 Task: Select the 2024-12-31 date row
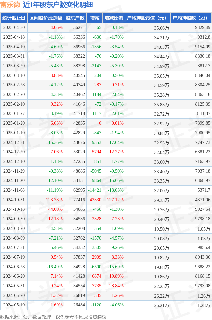pos(106,142)
